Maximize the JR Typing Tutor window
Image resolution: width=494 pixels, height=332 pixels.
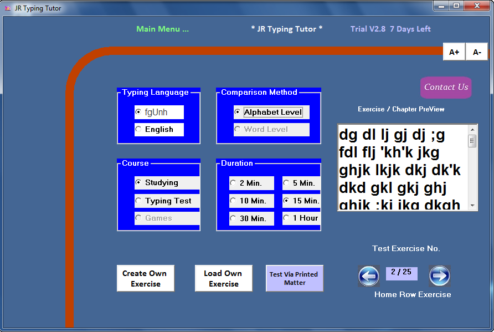tap(456, 6)
